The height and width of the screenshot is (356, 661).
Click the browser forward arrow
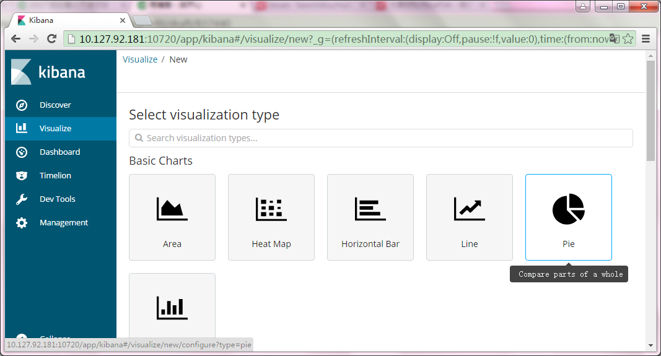tap(33, 39)
